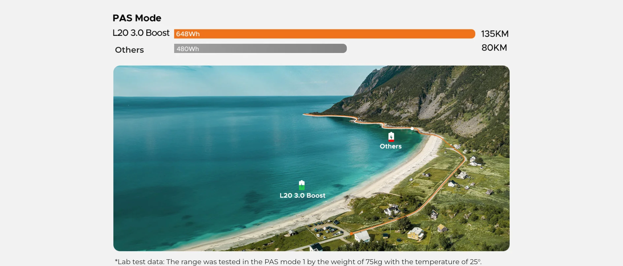Click the Others label beside gray bar

click(x=129, y=50)
